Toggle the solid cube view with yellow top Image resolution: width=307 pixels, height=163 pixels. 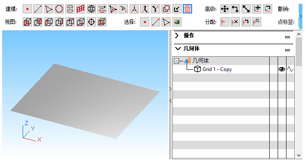(x=102, y=22)
